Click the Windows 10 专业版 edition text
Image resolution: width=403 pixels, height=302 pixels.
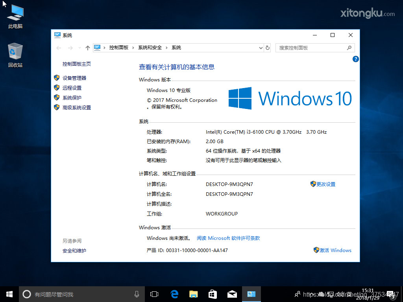coord(168,90)
